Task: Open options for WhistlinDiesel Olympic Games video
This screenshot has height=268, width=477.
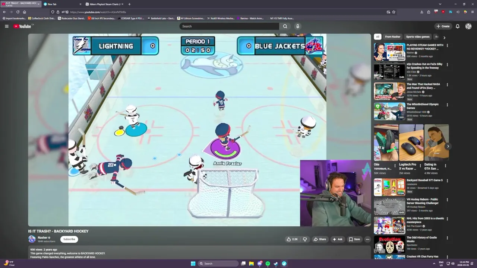Action: pos(447,105)
